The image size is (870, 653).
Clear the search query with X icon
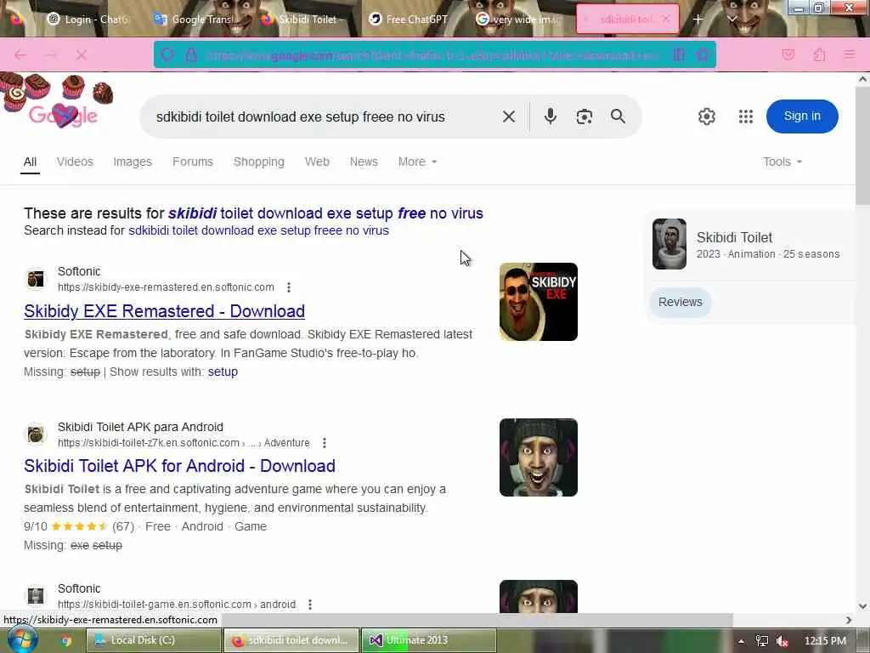pyautogui.click(x=508, y=116)
